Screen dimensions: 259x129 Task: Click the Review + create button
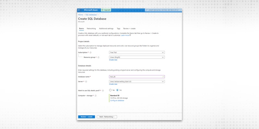pyautogui.click(x=86, y=117)
